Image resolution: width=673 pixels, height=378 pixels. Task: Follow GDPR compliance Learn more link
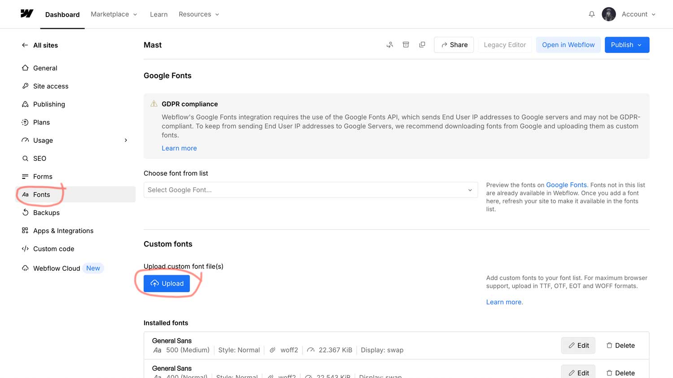(x=179, y=148)
